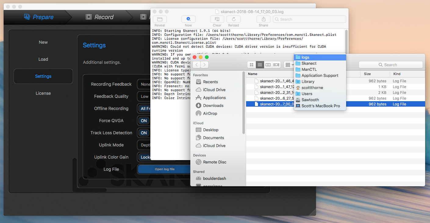Viewport: 430px width, 223px height.
Task: Toggle Track Loss Detection ON switch
Action: tap(144, 133)
